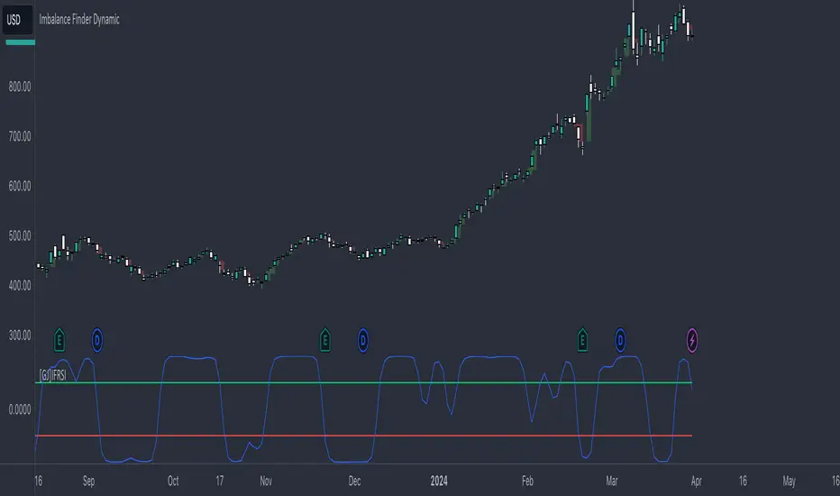Open the earnings marker in late November
Viewport: 840px width, 496px height.
(324, 340)
